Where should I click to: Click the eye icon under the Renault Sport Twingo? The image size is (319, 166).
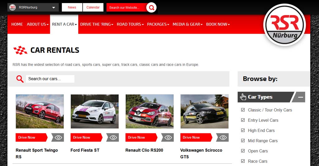pos(58,137)
